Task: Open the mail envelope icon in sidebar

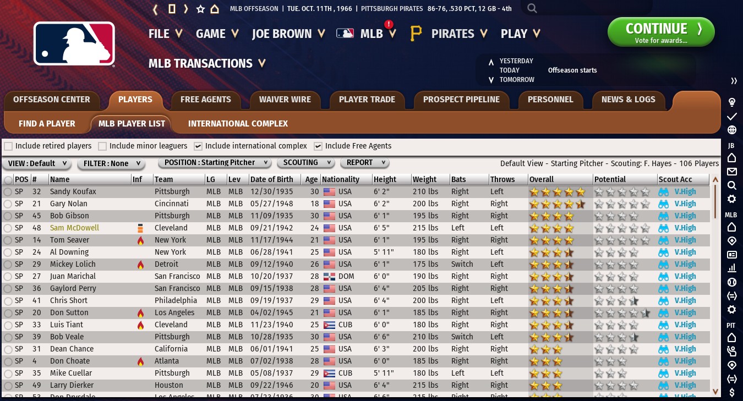Action: coord(732,172)
